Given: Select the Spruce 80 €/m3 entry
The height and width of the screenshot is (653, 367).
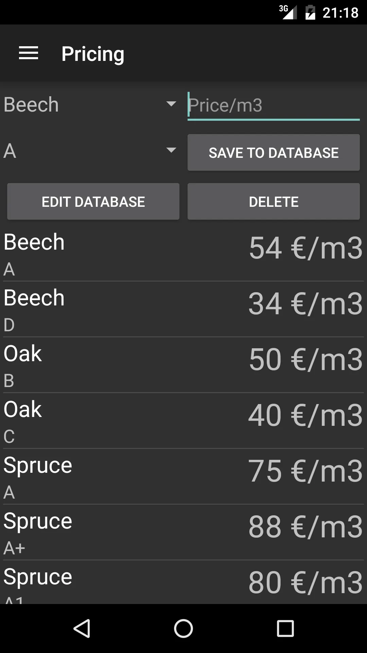Looking at the screenshot, I should [x=183, y=582].
